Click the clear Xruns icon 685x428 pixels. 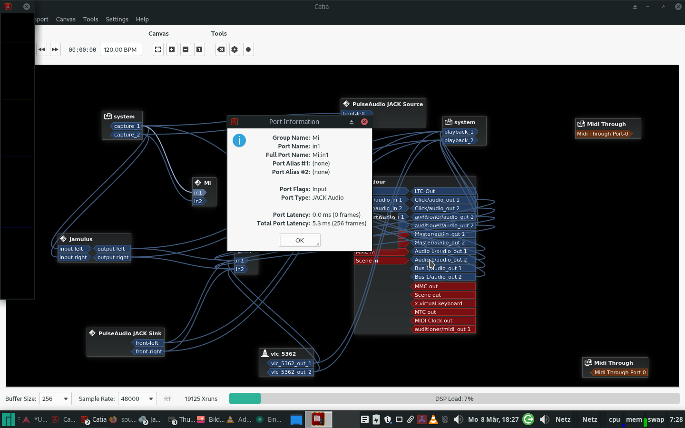221,49
